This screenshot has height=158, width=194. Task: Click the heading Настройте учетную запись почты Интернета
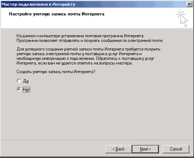tap(57, 14)
